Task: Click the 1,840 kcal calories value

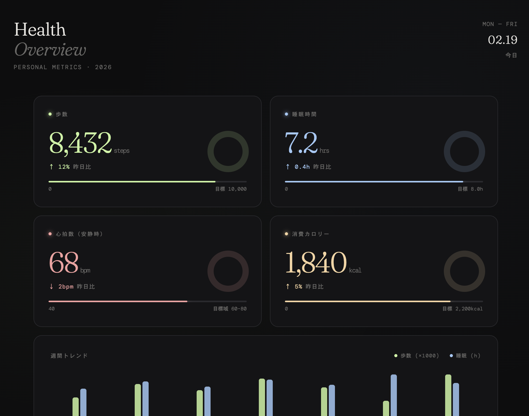Action: coord(316,262)
